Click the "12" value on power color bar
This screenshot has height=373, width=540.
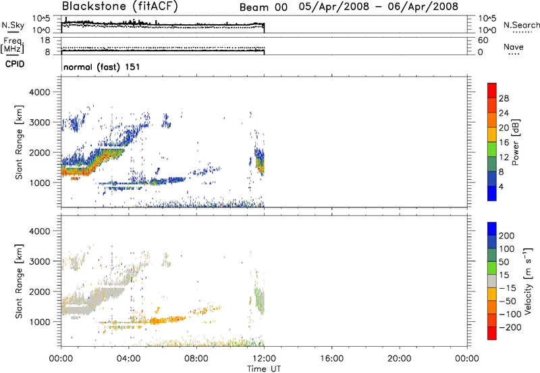(504, 158)
